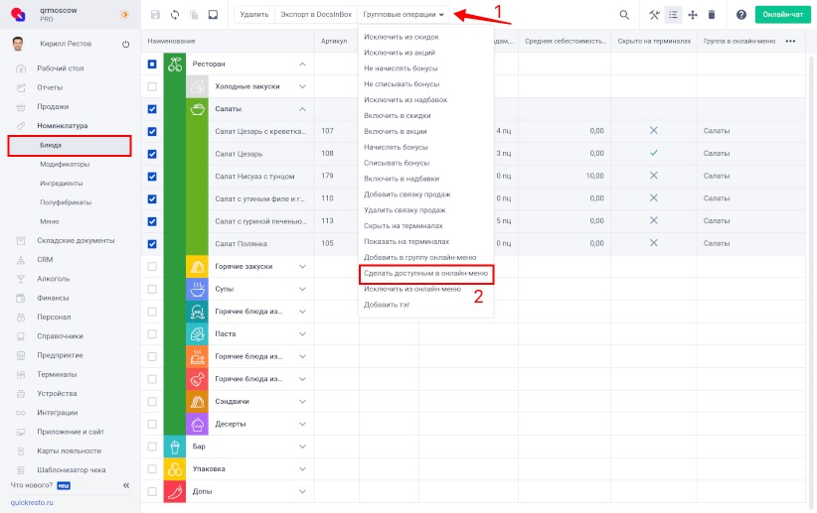817x513 pixels.
Task: Click the Салаты bowl category icon
Action: 197,109
